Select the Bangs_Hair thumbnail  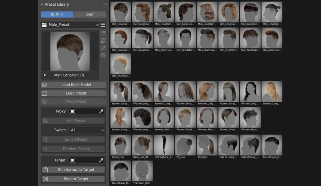coord(121,145)
